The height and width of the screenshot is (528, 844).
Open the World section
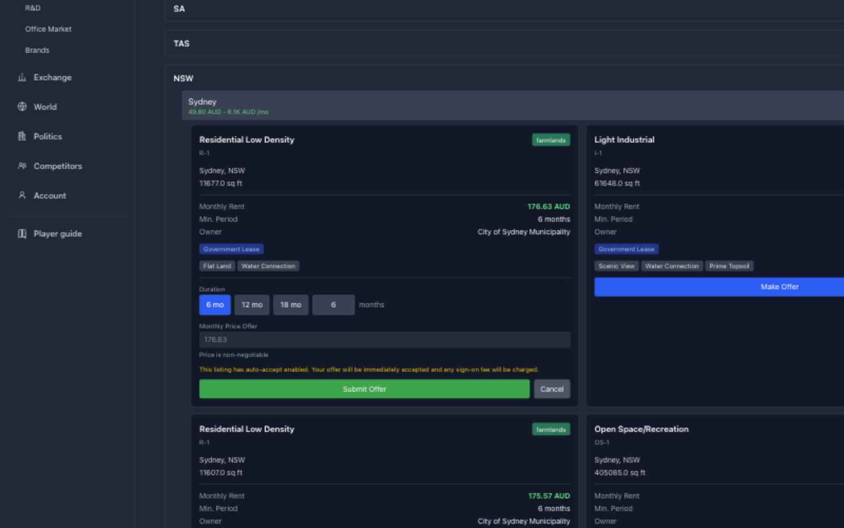[x=45, y=107]
